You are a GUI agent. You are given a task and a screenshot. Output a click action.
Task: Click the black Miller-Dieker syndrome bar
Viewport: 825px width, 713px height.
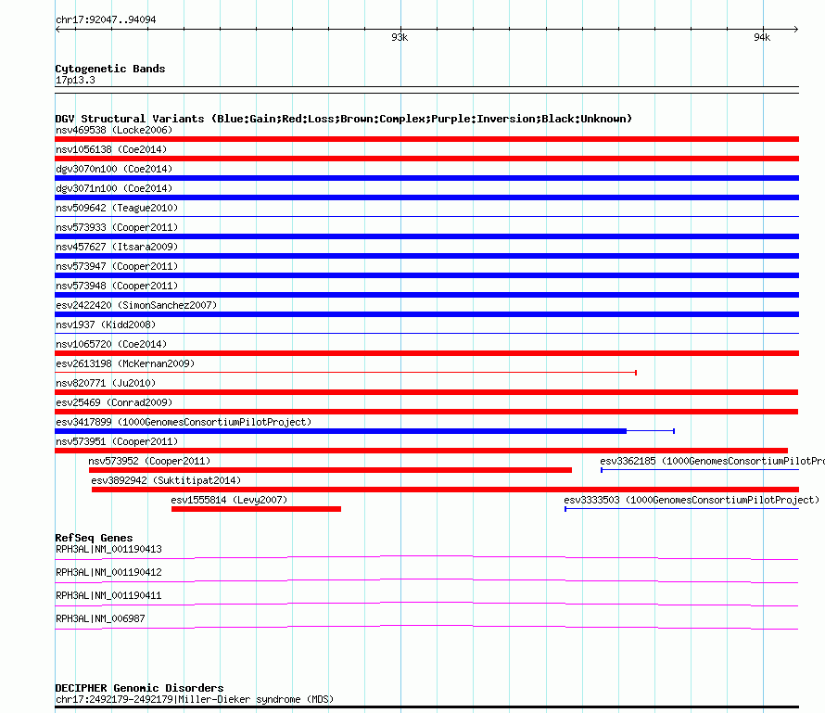[426, 707]
